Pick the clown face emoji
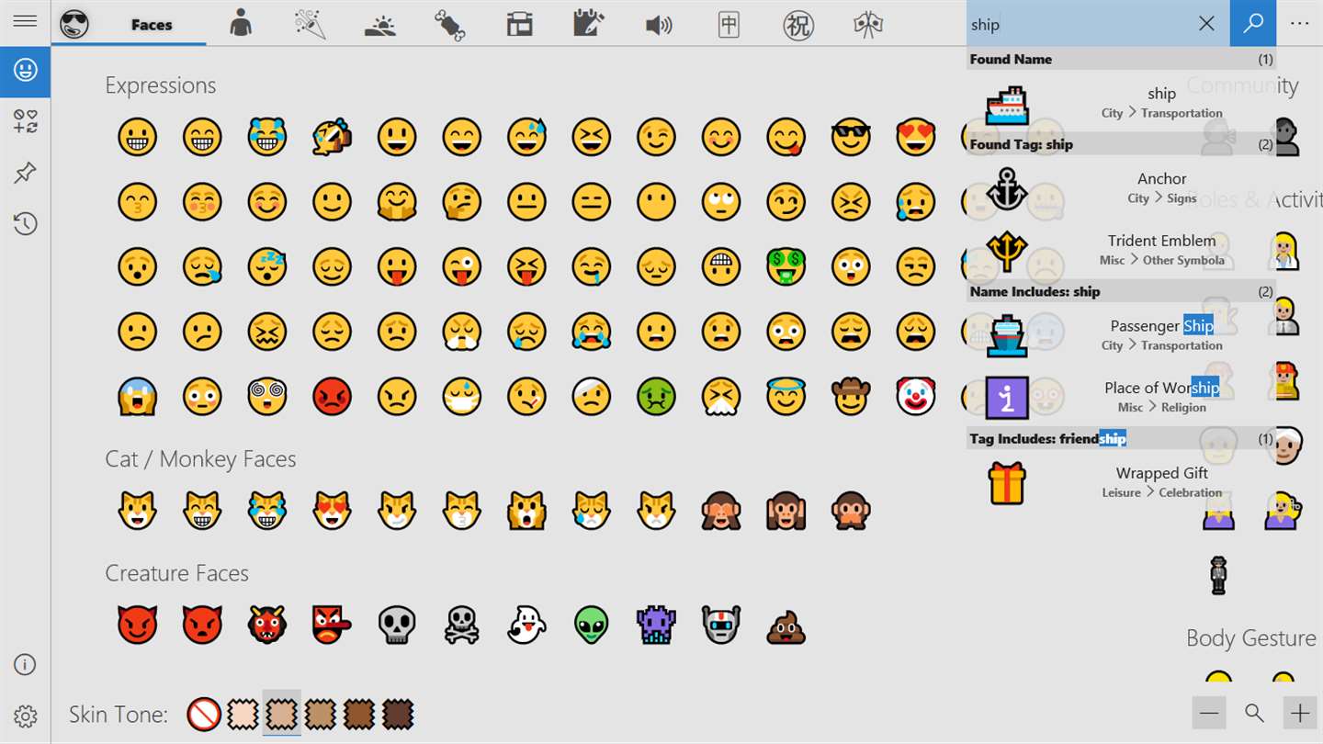This screenshot has height=744, width=1323. [915, 396]
